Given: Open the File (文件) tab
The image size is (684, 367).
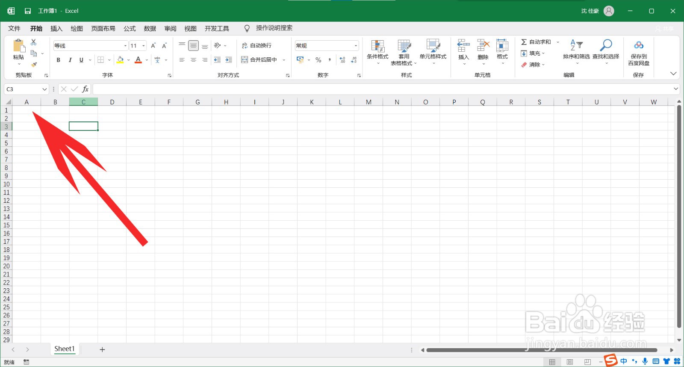Looking at the screenshot, I should (x=14, y=28).
